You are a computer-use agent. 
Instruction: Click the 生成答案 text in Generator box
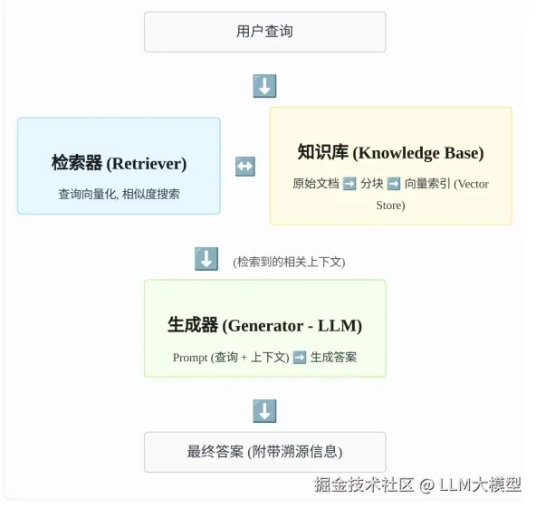click(x=333, y=358)
